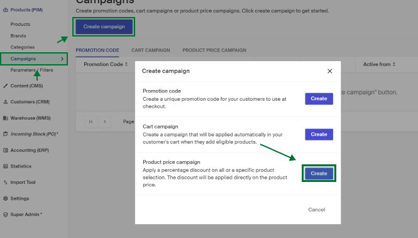Open Incoming Stock (PO) section label

coord(34,134)
